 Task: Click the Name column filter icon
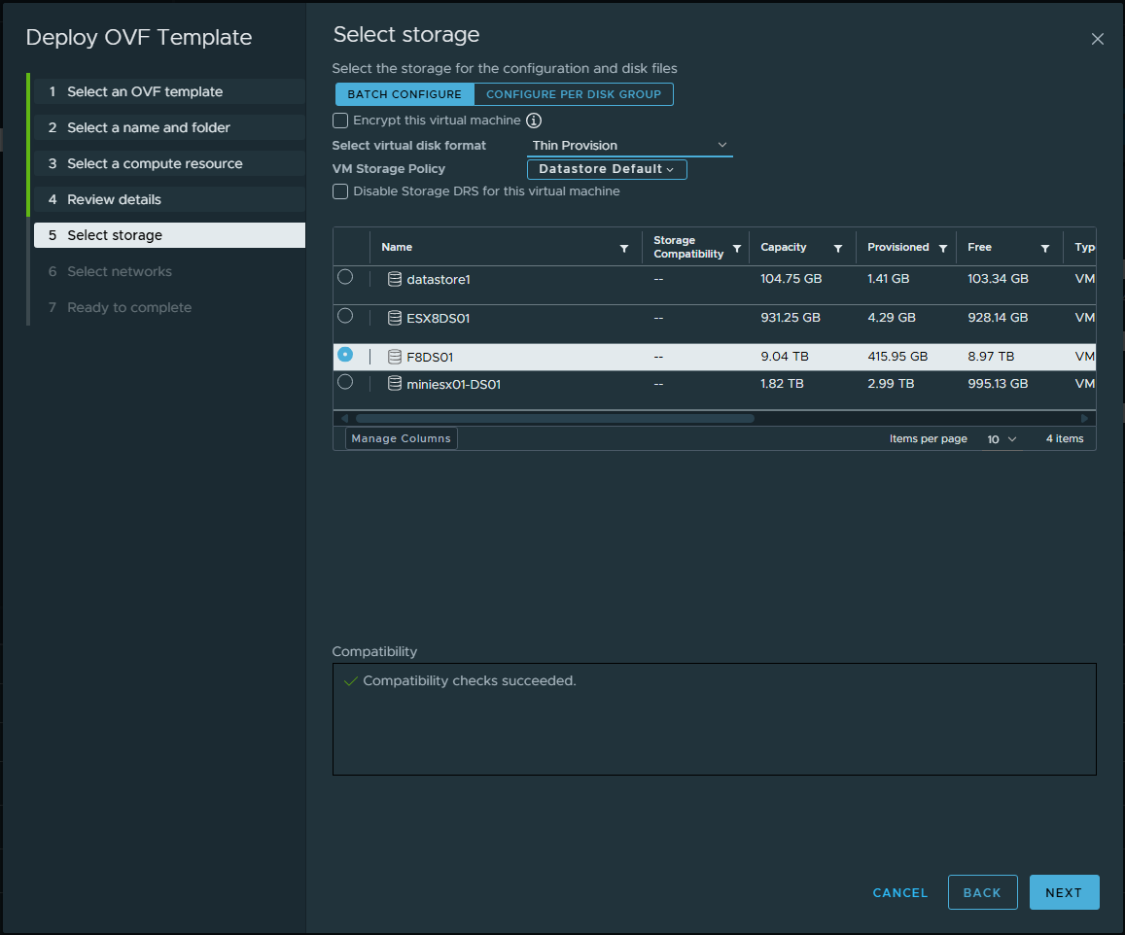(x=624, y=249)
